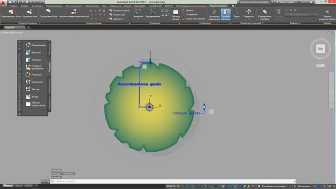This screenshot has width=336, height=189.
Task: Click Auto Constrain (Автоналожение зависимостей) icon
Action: pyautogui.click(x=73, y=12)
